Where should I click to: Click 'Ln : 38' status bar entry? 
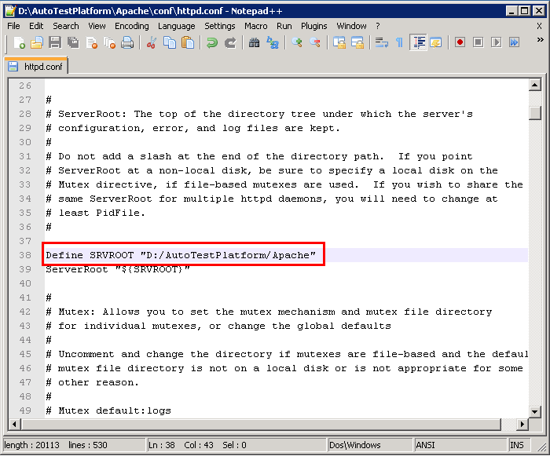pyautogui.click(x=162, y=445)
